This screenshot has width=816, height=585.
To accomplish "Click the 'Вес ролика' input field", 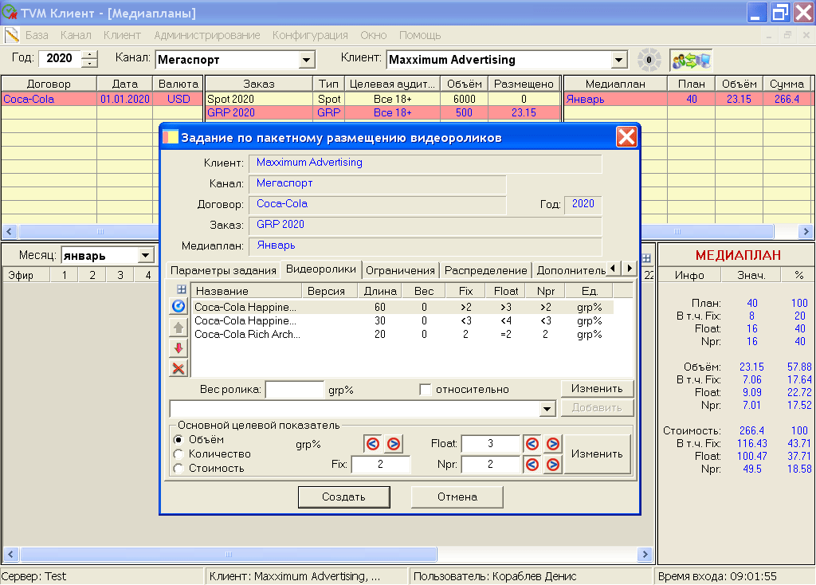I will (x=294, y=390).
